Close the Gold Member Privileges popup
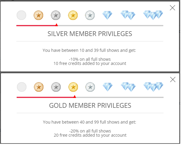The height and width of the screenshot is (145, 182). 173,79
